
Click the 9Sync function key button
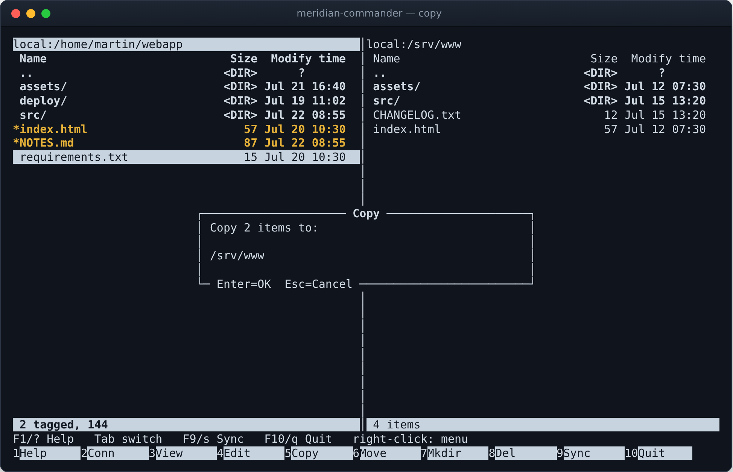click(x=591, y=453)
